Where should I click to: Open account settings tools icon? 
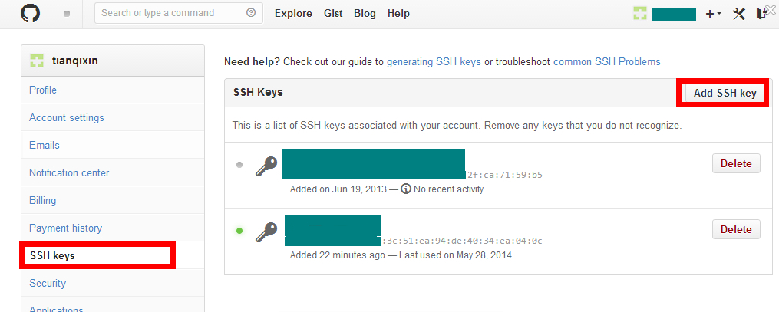[x=739, y=14]
